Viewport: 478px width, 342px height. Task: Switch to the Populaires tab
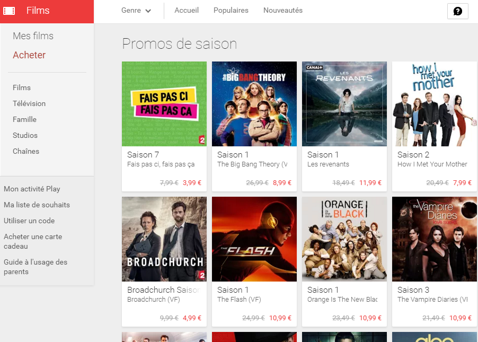[231, 11]
